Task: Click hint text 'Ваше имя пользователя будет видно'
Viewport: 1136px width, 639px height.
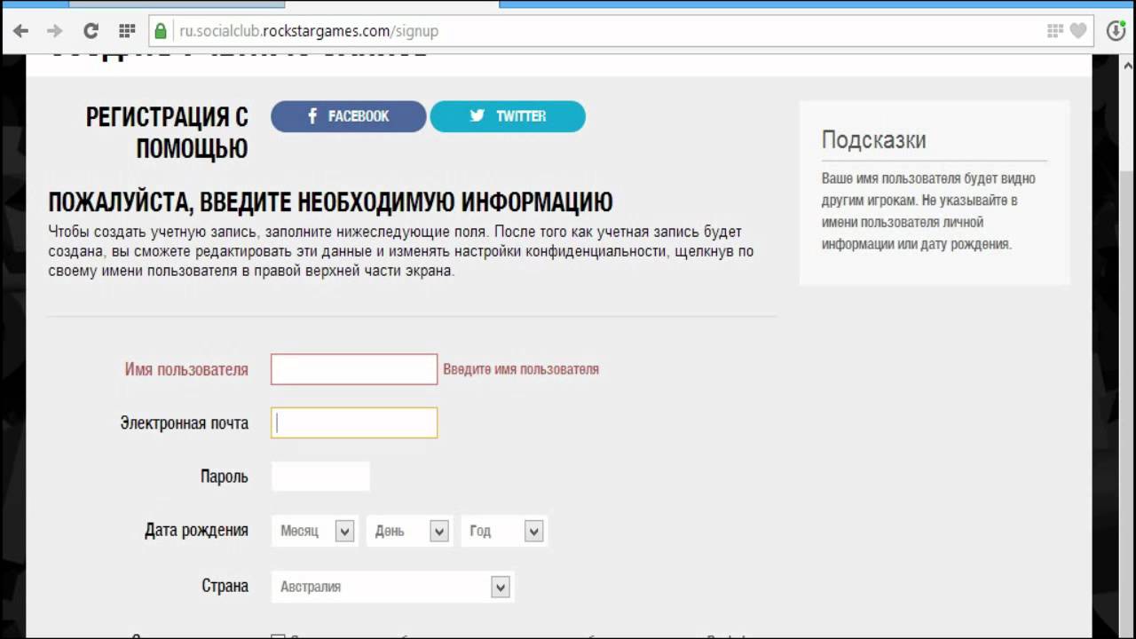Action: 928,178
